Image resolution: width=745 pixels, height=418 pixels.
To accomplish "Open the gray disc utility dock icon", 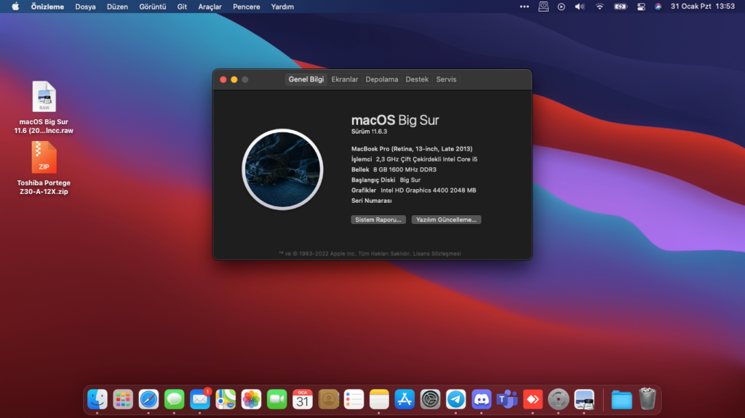I will click(x=559, y=400).
